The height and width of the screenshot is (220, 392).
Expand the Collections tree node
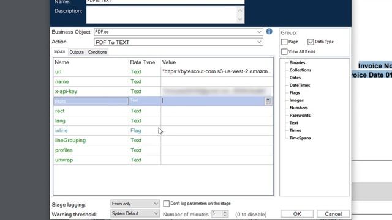click(x=300, y=70)
